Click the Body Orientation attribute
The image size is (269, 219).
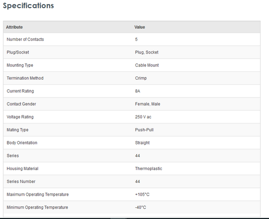(22, 143)
